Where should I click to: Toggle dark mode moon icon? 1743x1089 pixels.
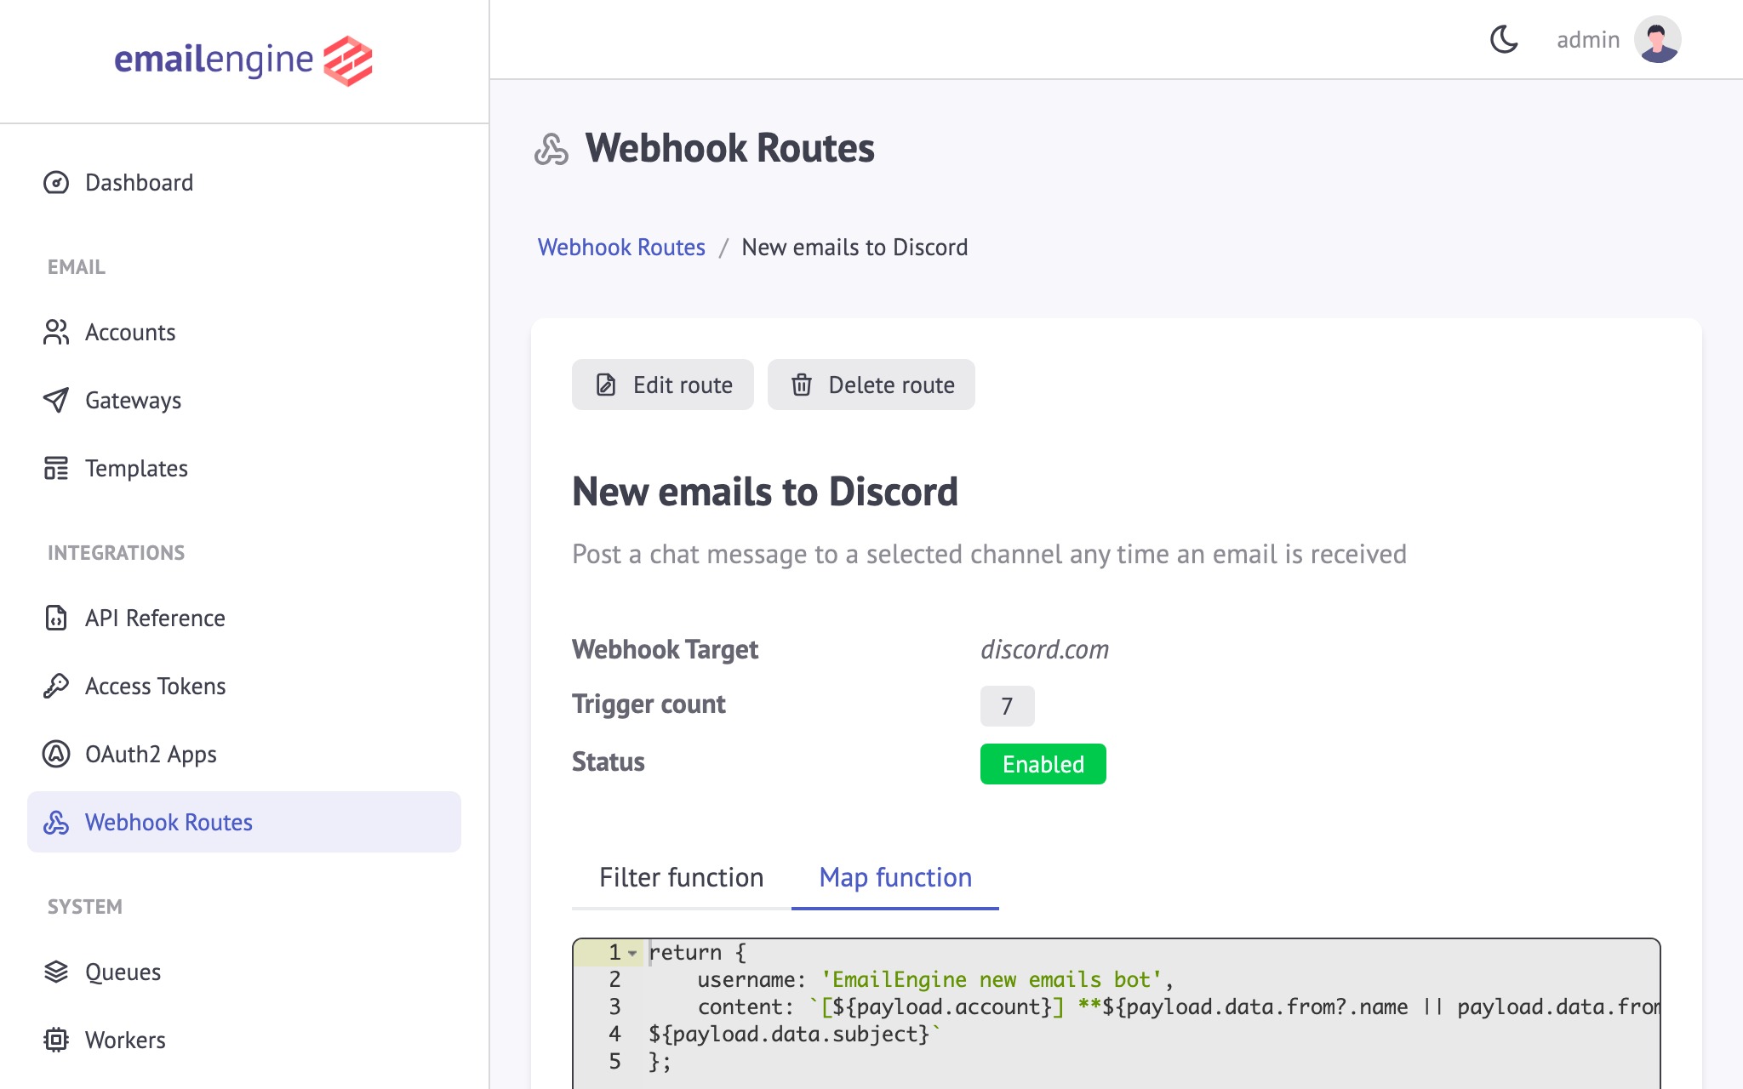pos(1504,39)
